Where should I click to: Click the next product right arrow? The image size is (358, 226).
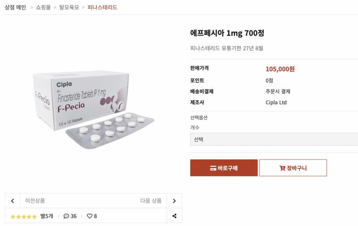(x=174, y=201)
